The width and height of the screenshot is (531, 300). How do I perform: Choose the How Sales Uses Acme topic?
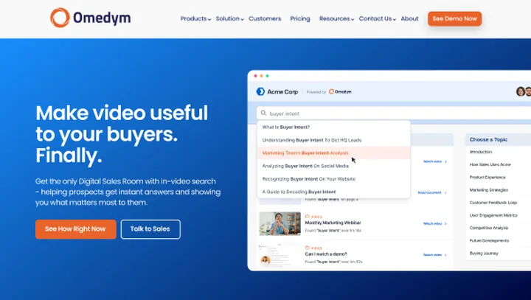point(490,164)
